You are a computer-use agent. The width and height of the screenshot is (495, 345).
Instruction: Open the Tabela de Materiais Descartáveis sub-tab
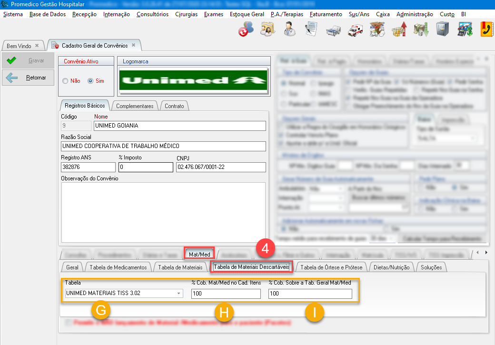click(x=251, y=266)
